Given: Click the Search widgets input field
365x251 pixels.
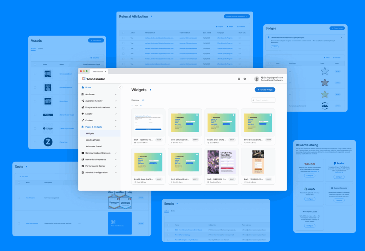Looking at the screenshot, I should coord(265,100).
